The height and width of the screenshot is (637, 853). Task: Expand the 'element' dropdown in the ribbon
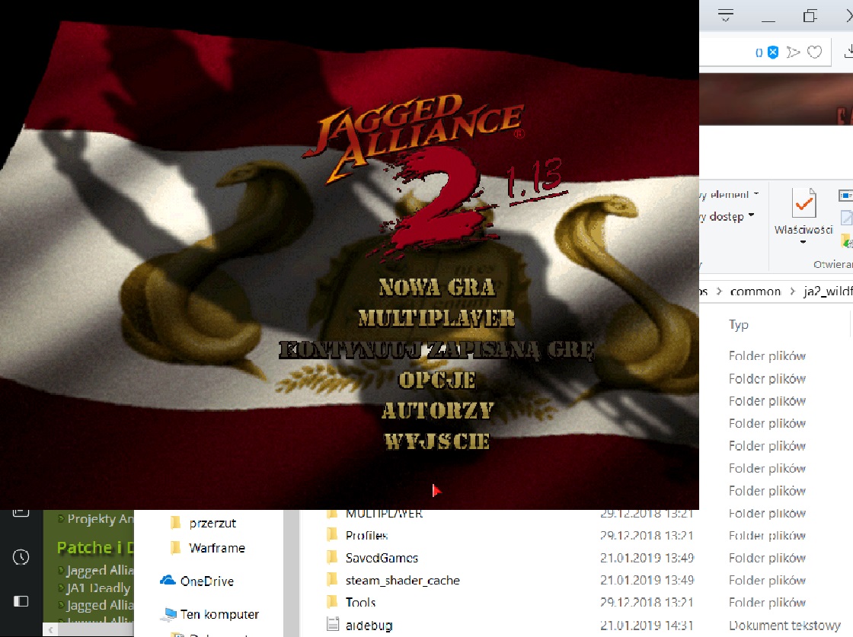756,195
